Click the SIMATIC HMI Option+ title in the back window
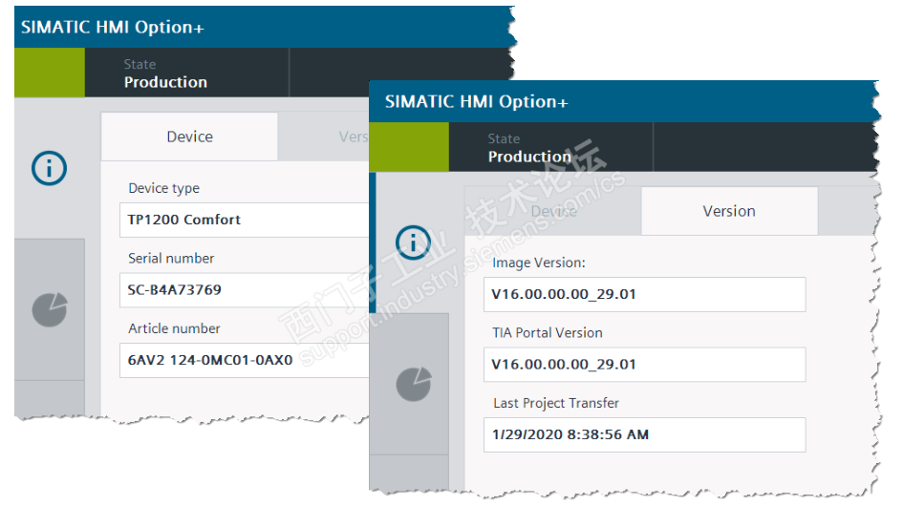 [x=113, y=28]
